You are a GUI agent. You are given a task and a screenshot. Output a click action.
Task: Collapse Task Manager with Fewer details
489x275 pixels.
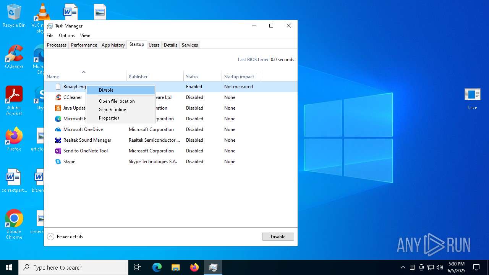pyautogui.click(x=65, y=237)
